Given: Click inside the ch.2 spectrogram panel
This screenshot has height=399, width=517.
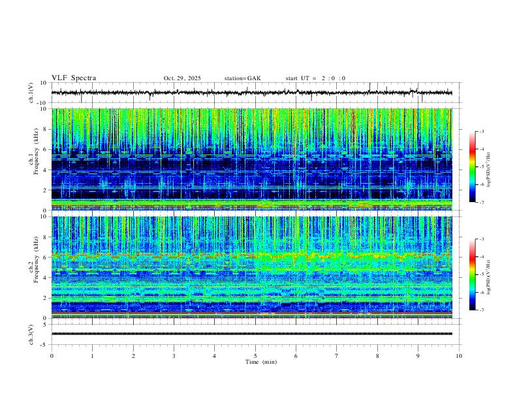Looking at the screenshot, I should coord(252,267).
